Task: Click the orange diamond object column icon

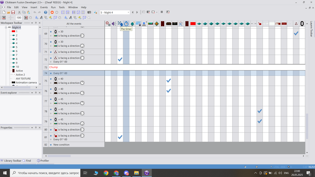Action: [156, 24]
